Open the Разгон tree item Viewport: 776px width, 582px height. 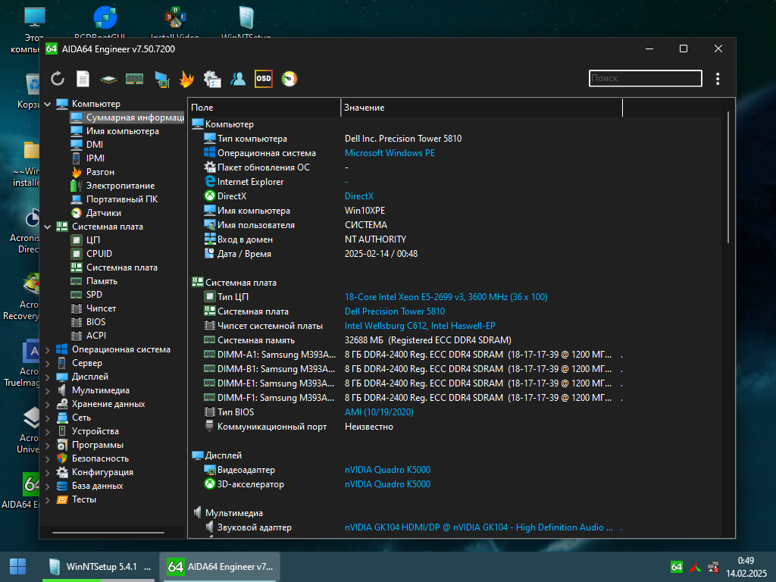click(100, 172)
